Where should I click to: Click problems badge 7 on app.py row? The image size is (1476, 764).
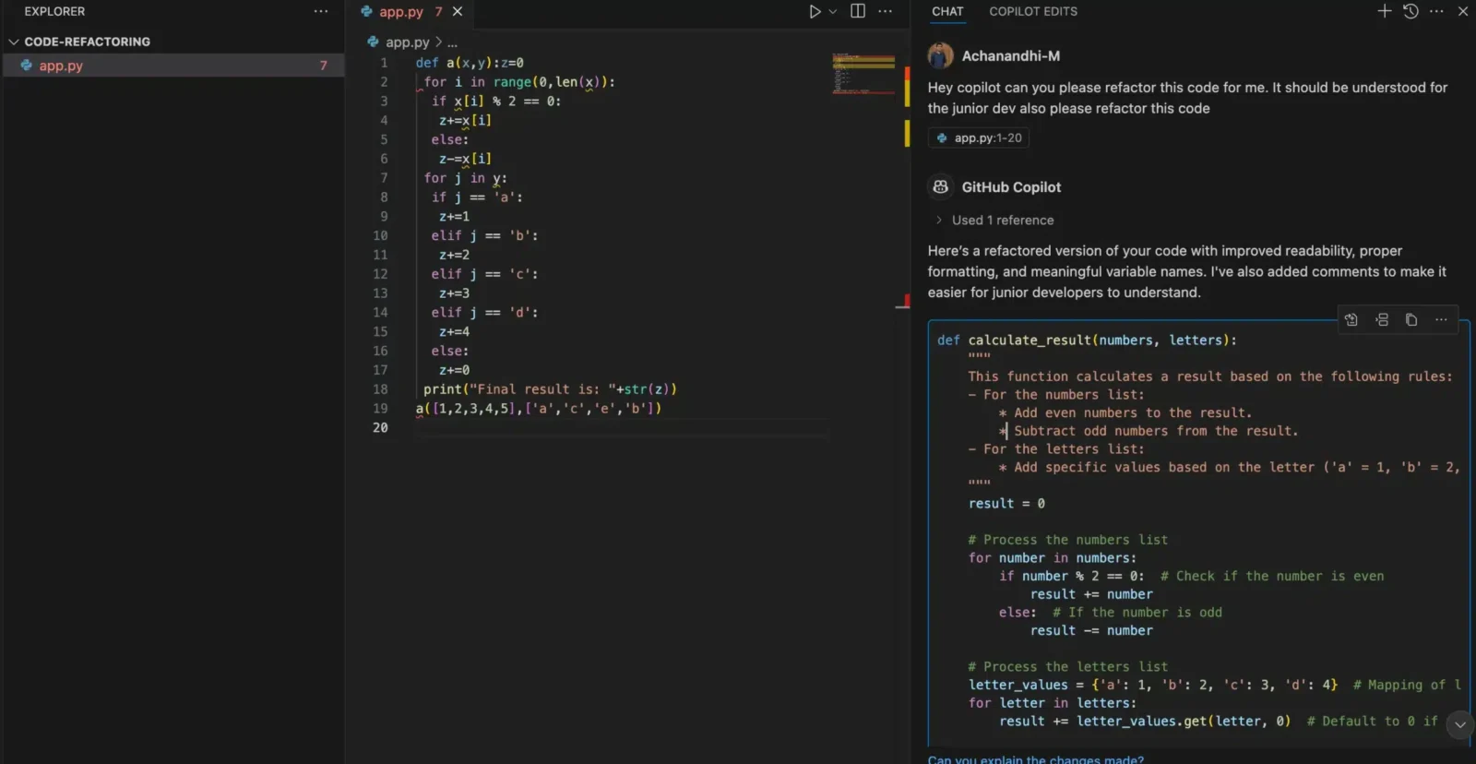[323, 66]
